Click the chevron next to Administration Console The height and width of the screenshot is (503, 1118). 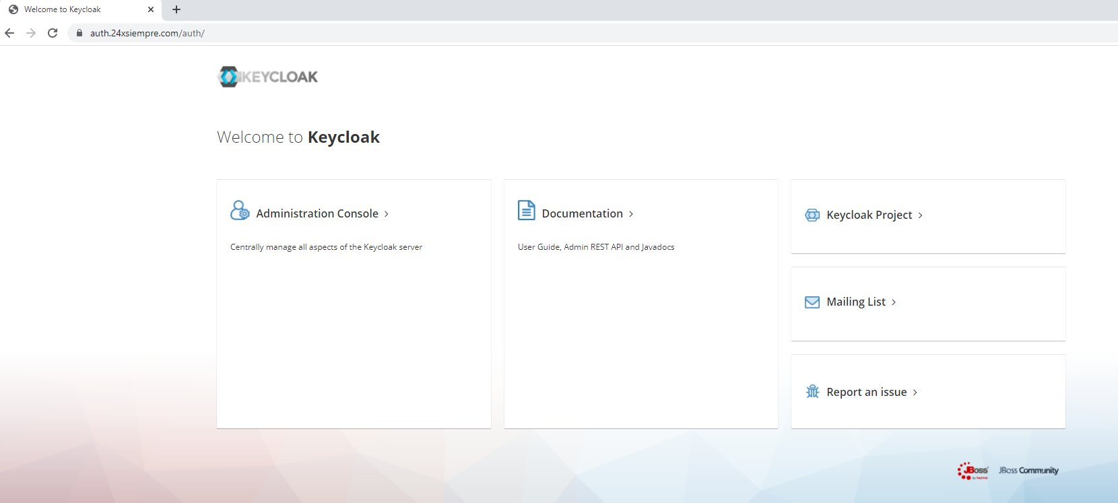386,214
